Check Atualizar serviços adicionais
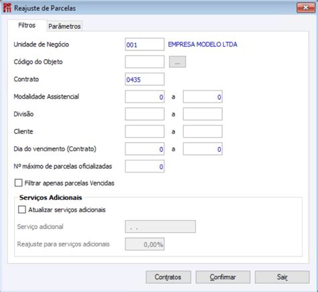This screenshot has height=292, width=318. [21, 209]
